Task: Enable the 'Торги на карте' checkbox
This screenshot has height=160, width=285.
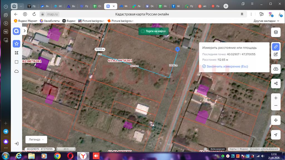Action: click(x=143, y=31)
